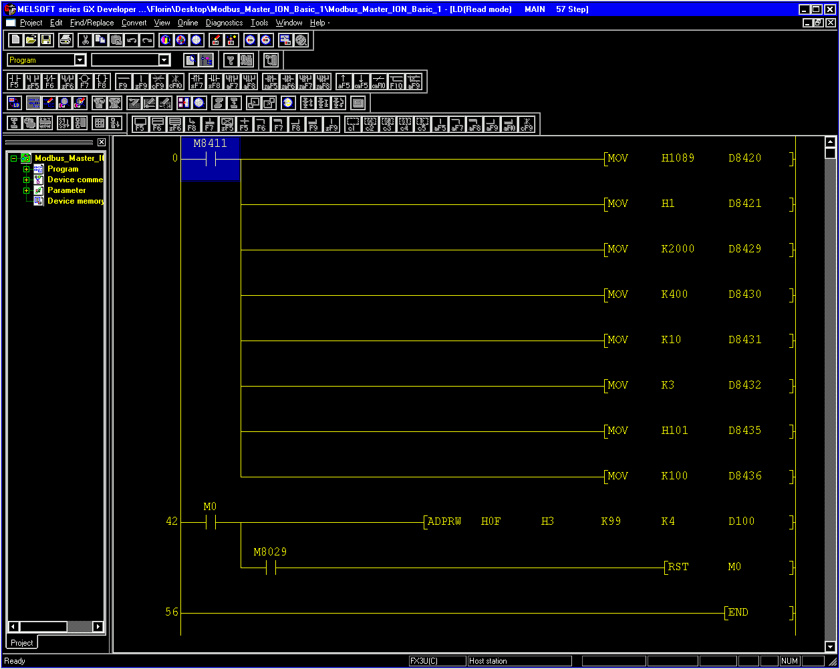Select Device memory in project tree
The height and width of the screenshot is (669, 840).
[x=76, y=201]
